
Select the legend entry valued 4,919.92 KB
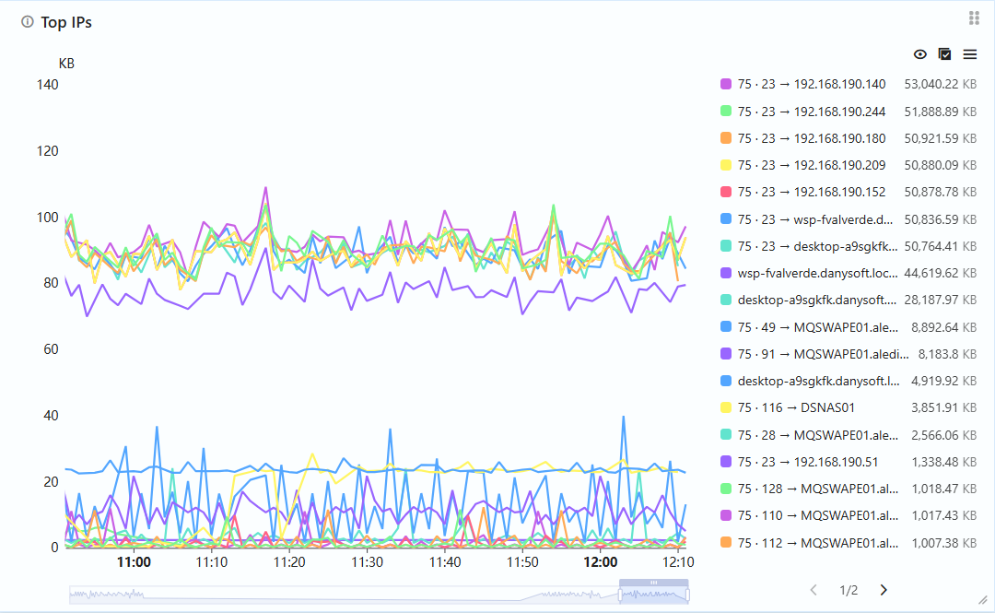point(849,381)
